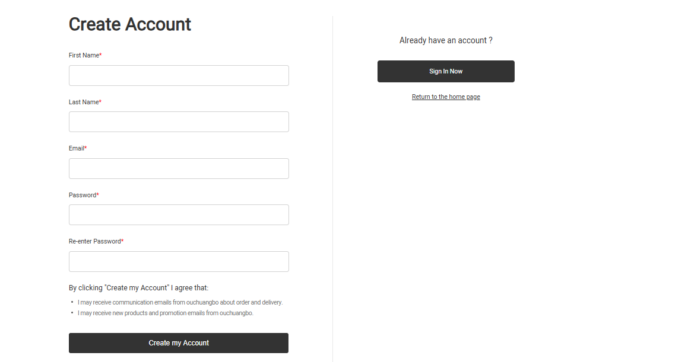Click the "Already have an account ?" text
The width and height of the screenshot is (685, 362).
point(446,40)
